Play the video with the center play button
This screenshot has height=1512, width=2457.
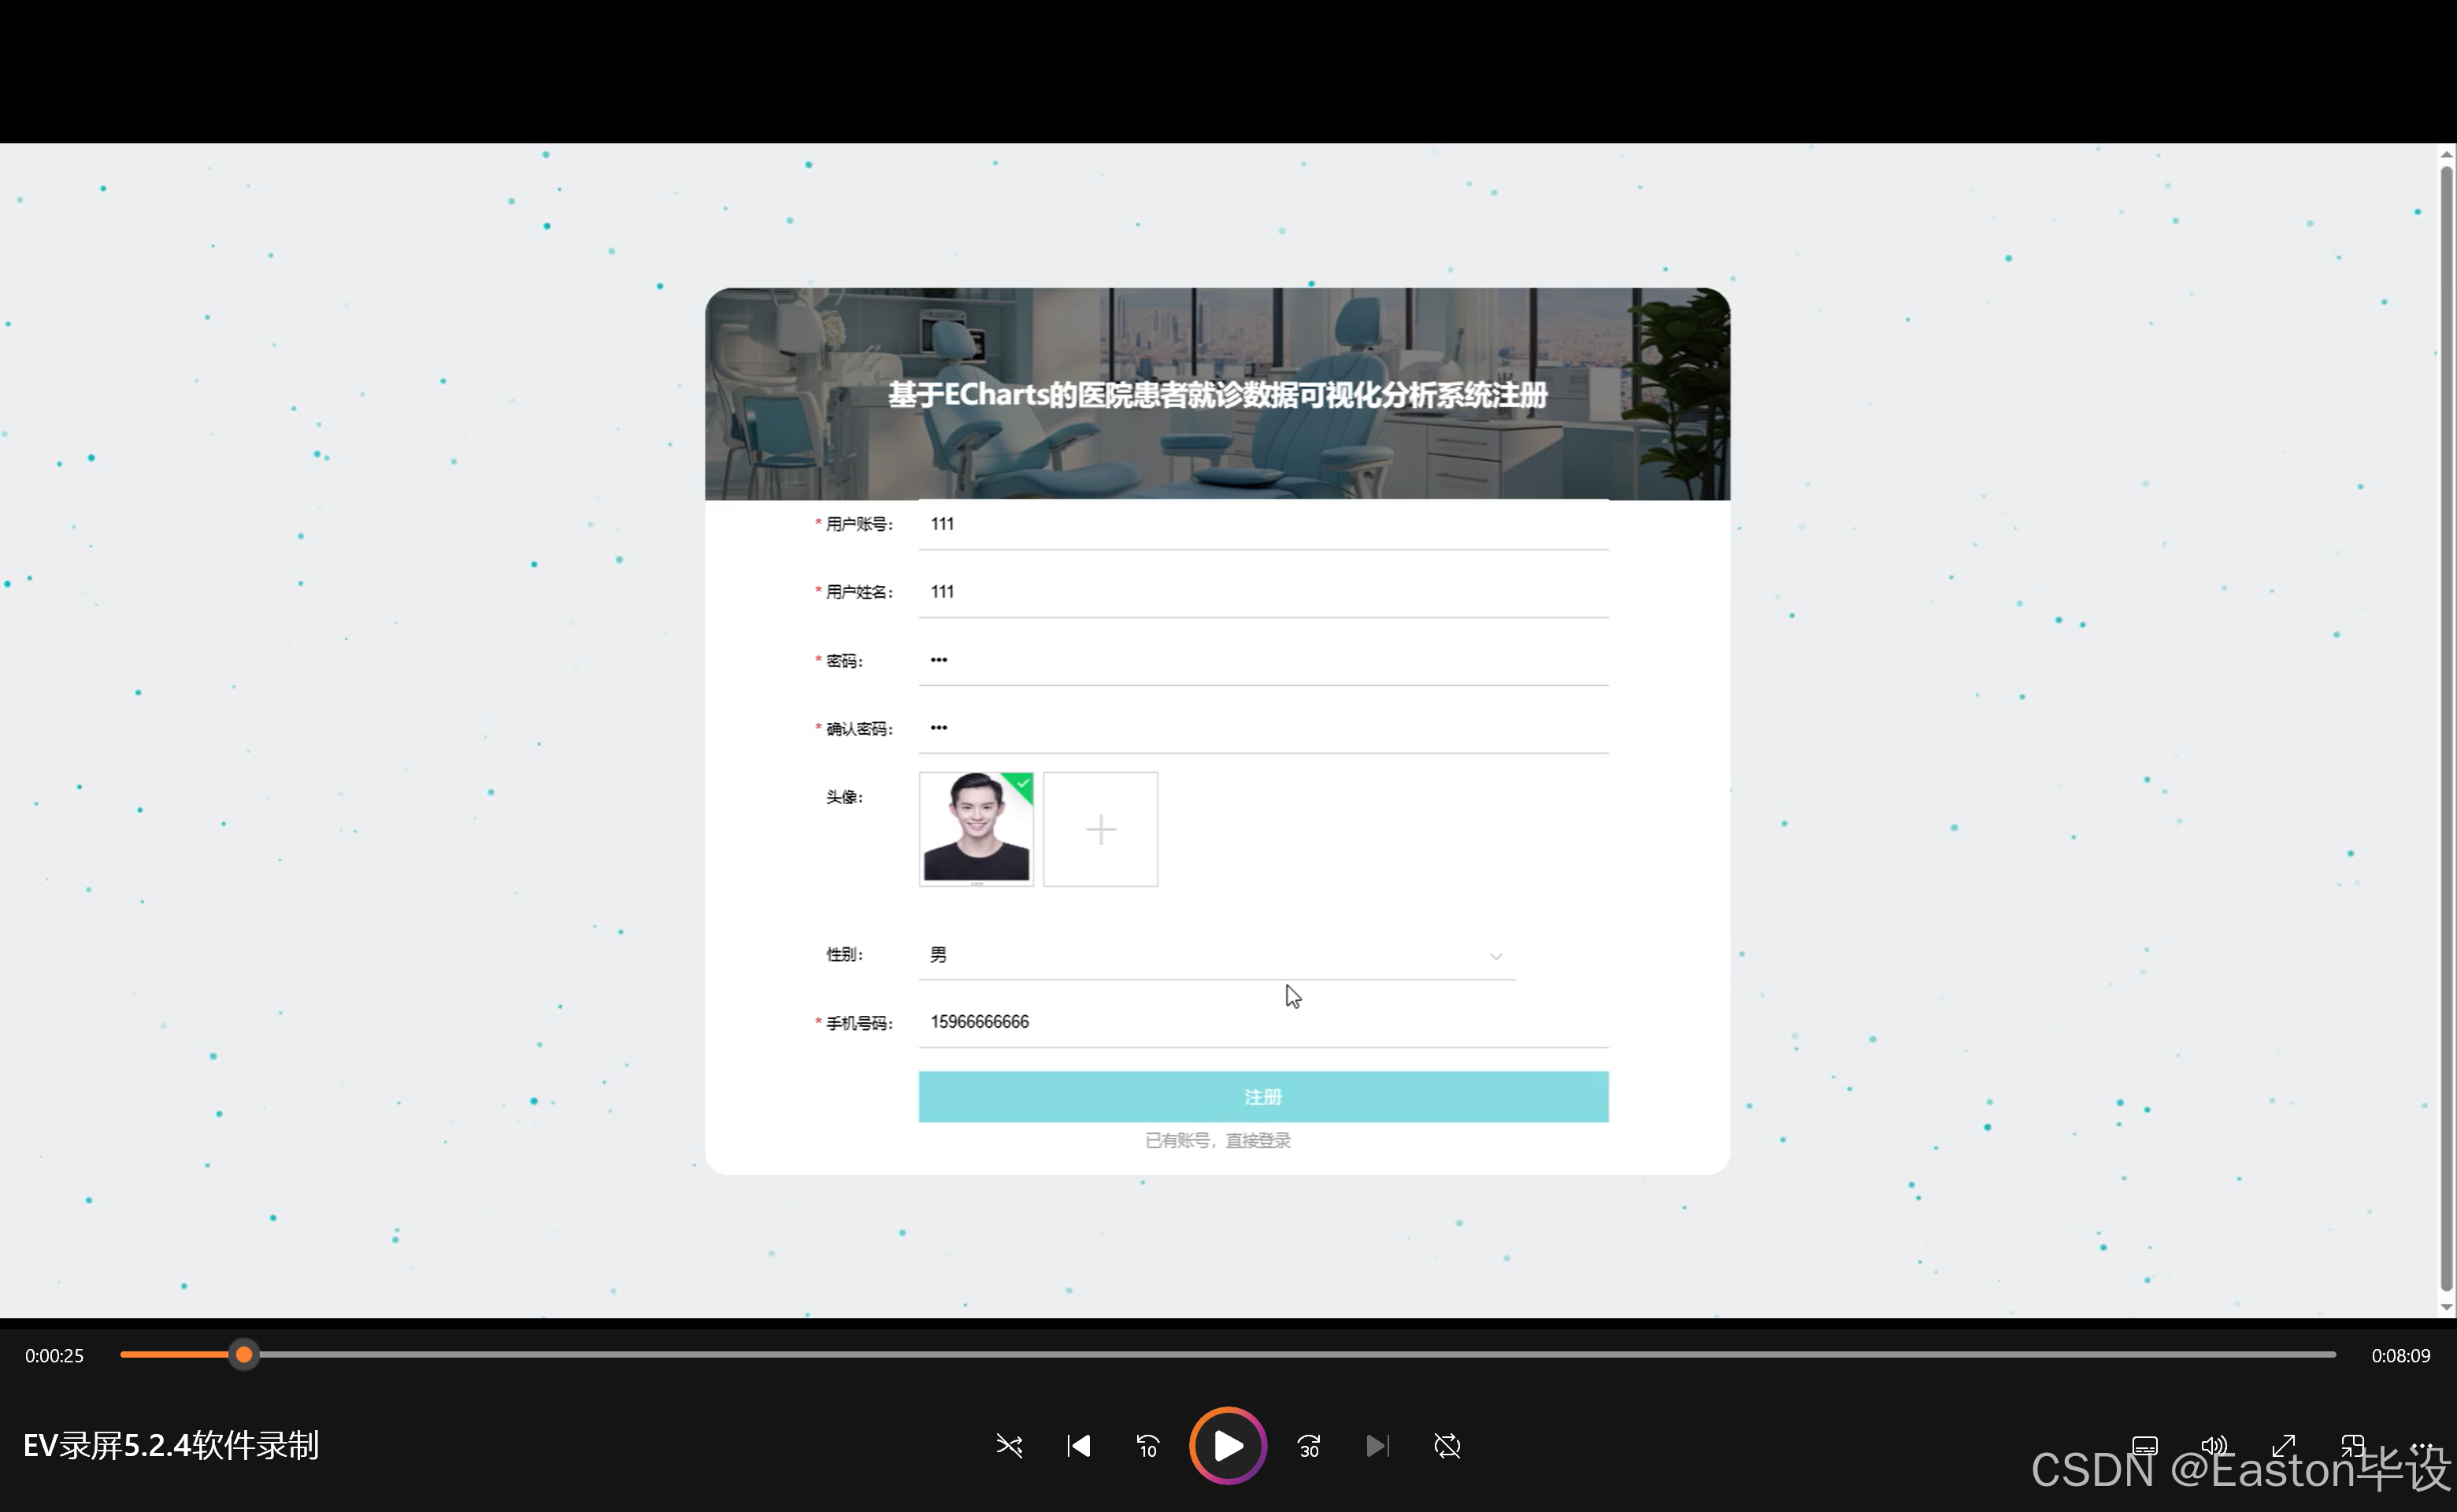tap(1227, 1445)
